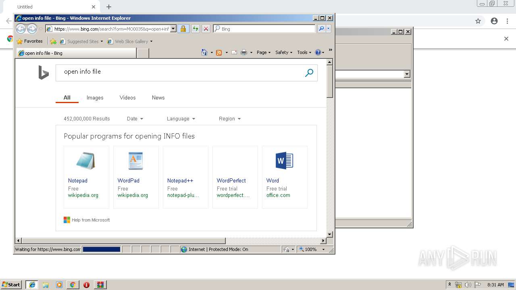Screen dimensions: 516x290
Task: Bookmark page with Chrome star icon
Action: point(478,21)
